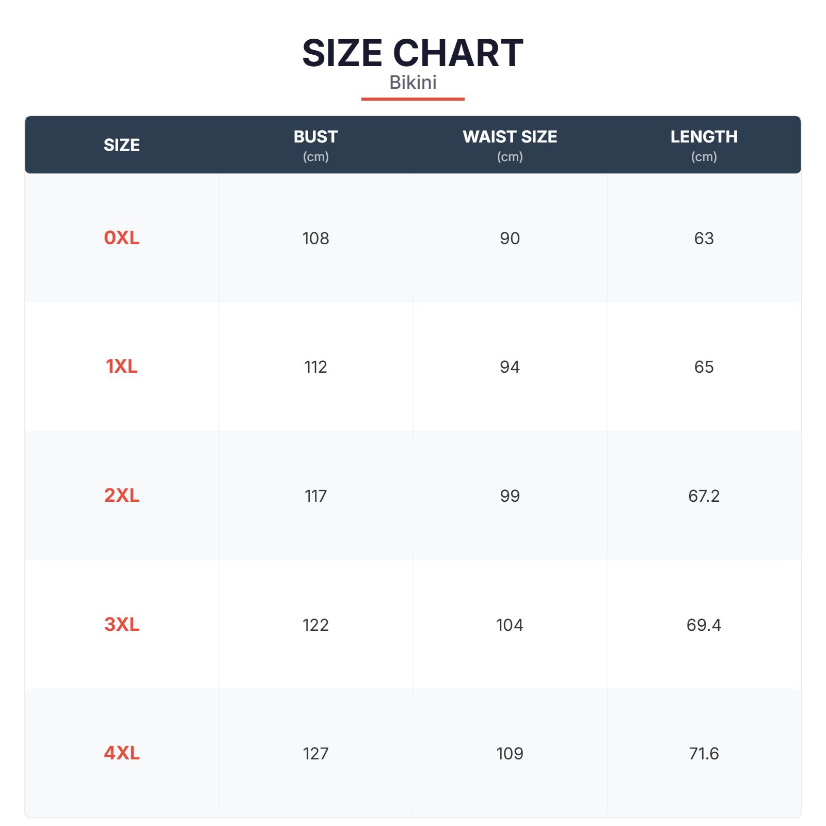This screenshot has height=826, width=826.
Task: Select the 1XL size row label
Action: (122, 367)
